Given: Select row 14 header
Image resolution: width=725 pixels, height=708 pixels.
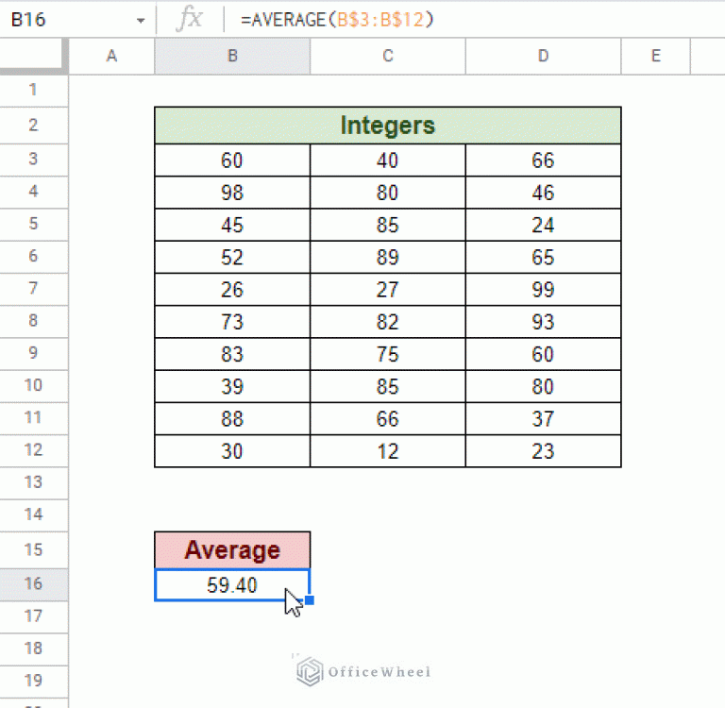Looking at the screenshot, I should pos(33,515).
